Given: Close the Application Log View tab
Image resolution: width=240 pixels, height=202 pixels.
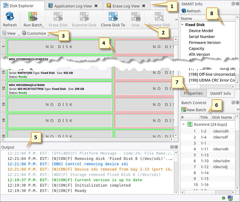Looking at the screenshot, I should coord(96,6).
